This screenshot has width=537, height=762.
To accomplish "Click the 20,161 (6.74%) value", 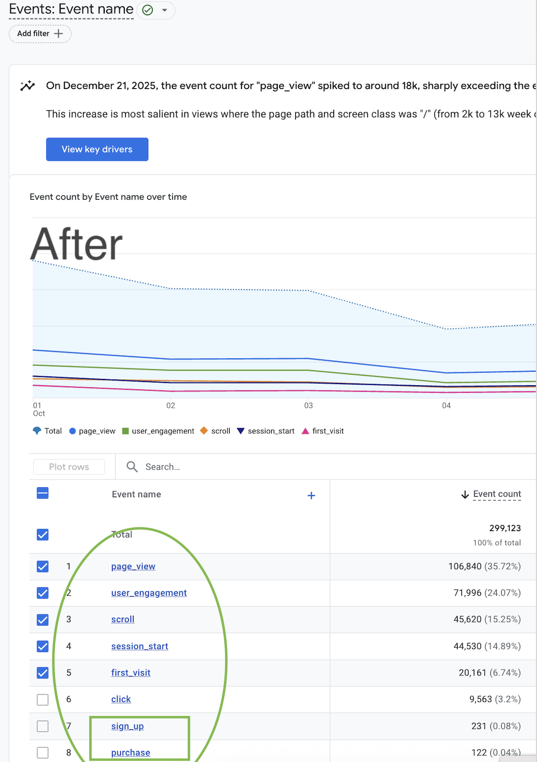I will click(490, 673).
